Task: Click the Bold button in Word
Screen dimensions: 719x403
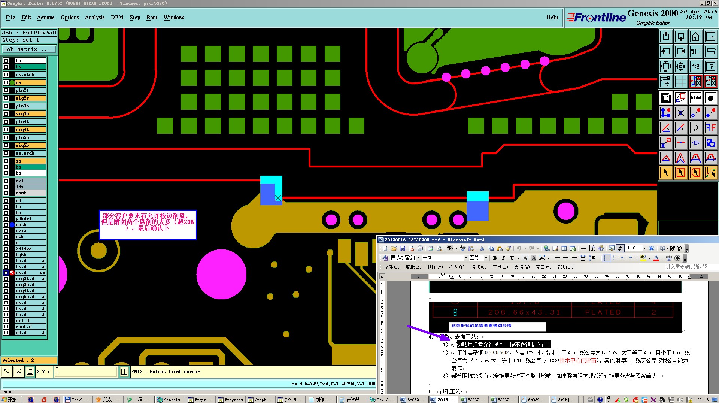Action: [x=495, y=258]
